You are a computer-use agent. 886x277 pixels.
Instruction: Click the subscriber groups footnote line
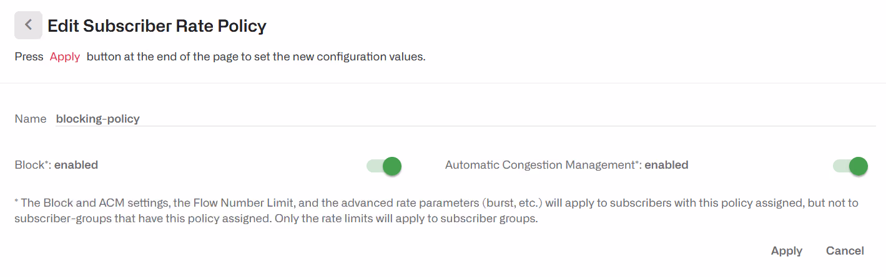277,220
